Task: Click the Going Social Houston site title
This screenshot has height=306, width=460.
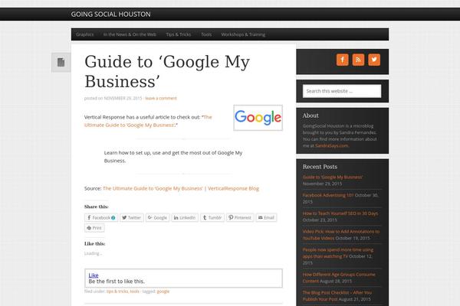Action: 110,14
